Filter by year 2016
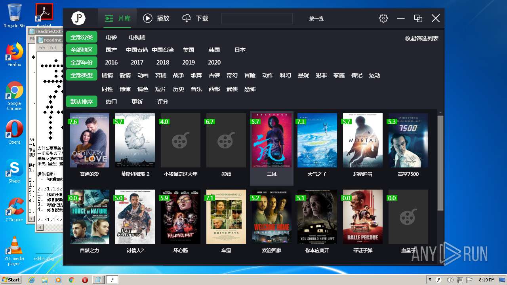 [x=111, y=63]
